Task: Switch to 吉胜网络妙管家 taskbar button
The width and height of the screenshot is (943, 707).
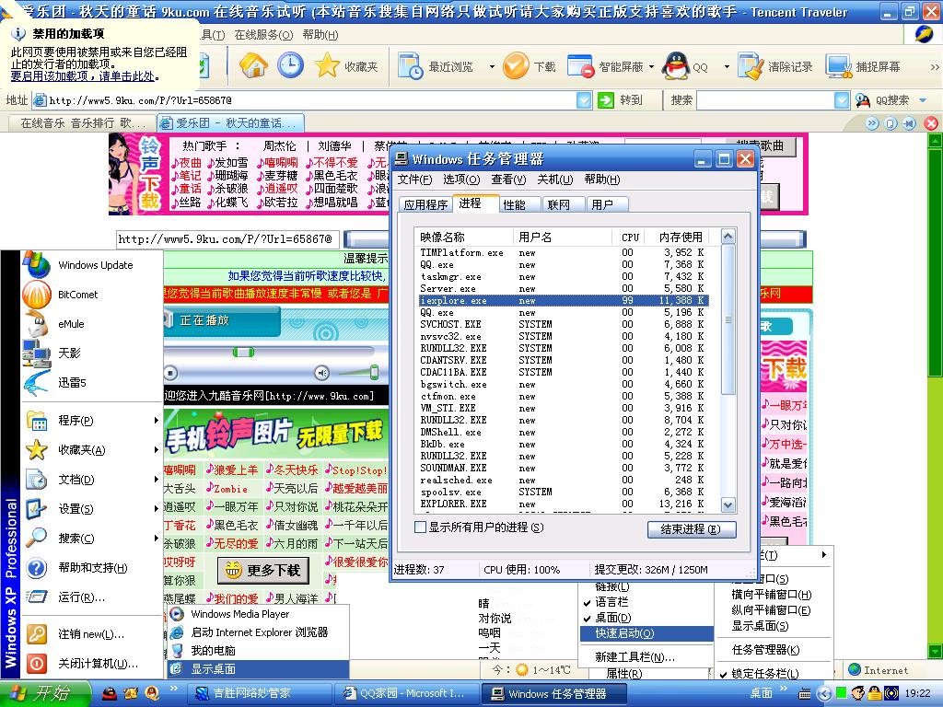Action: (x=260, y=693)
